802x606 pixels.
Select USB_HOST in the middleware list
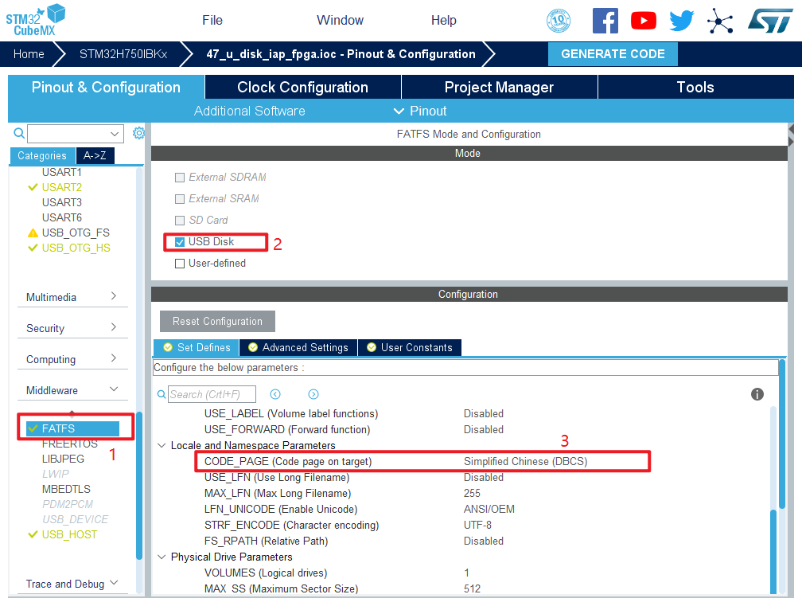pos(69,534)
